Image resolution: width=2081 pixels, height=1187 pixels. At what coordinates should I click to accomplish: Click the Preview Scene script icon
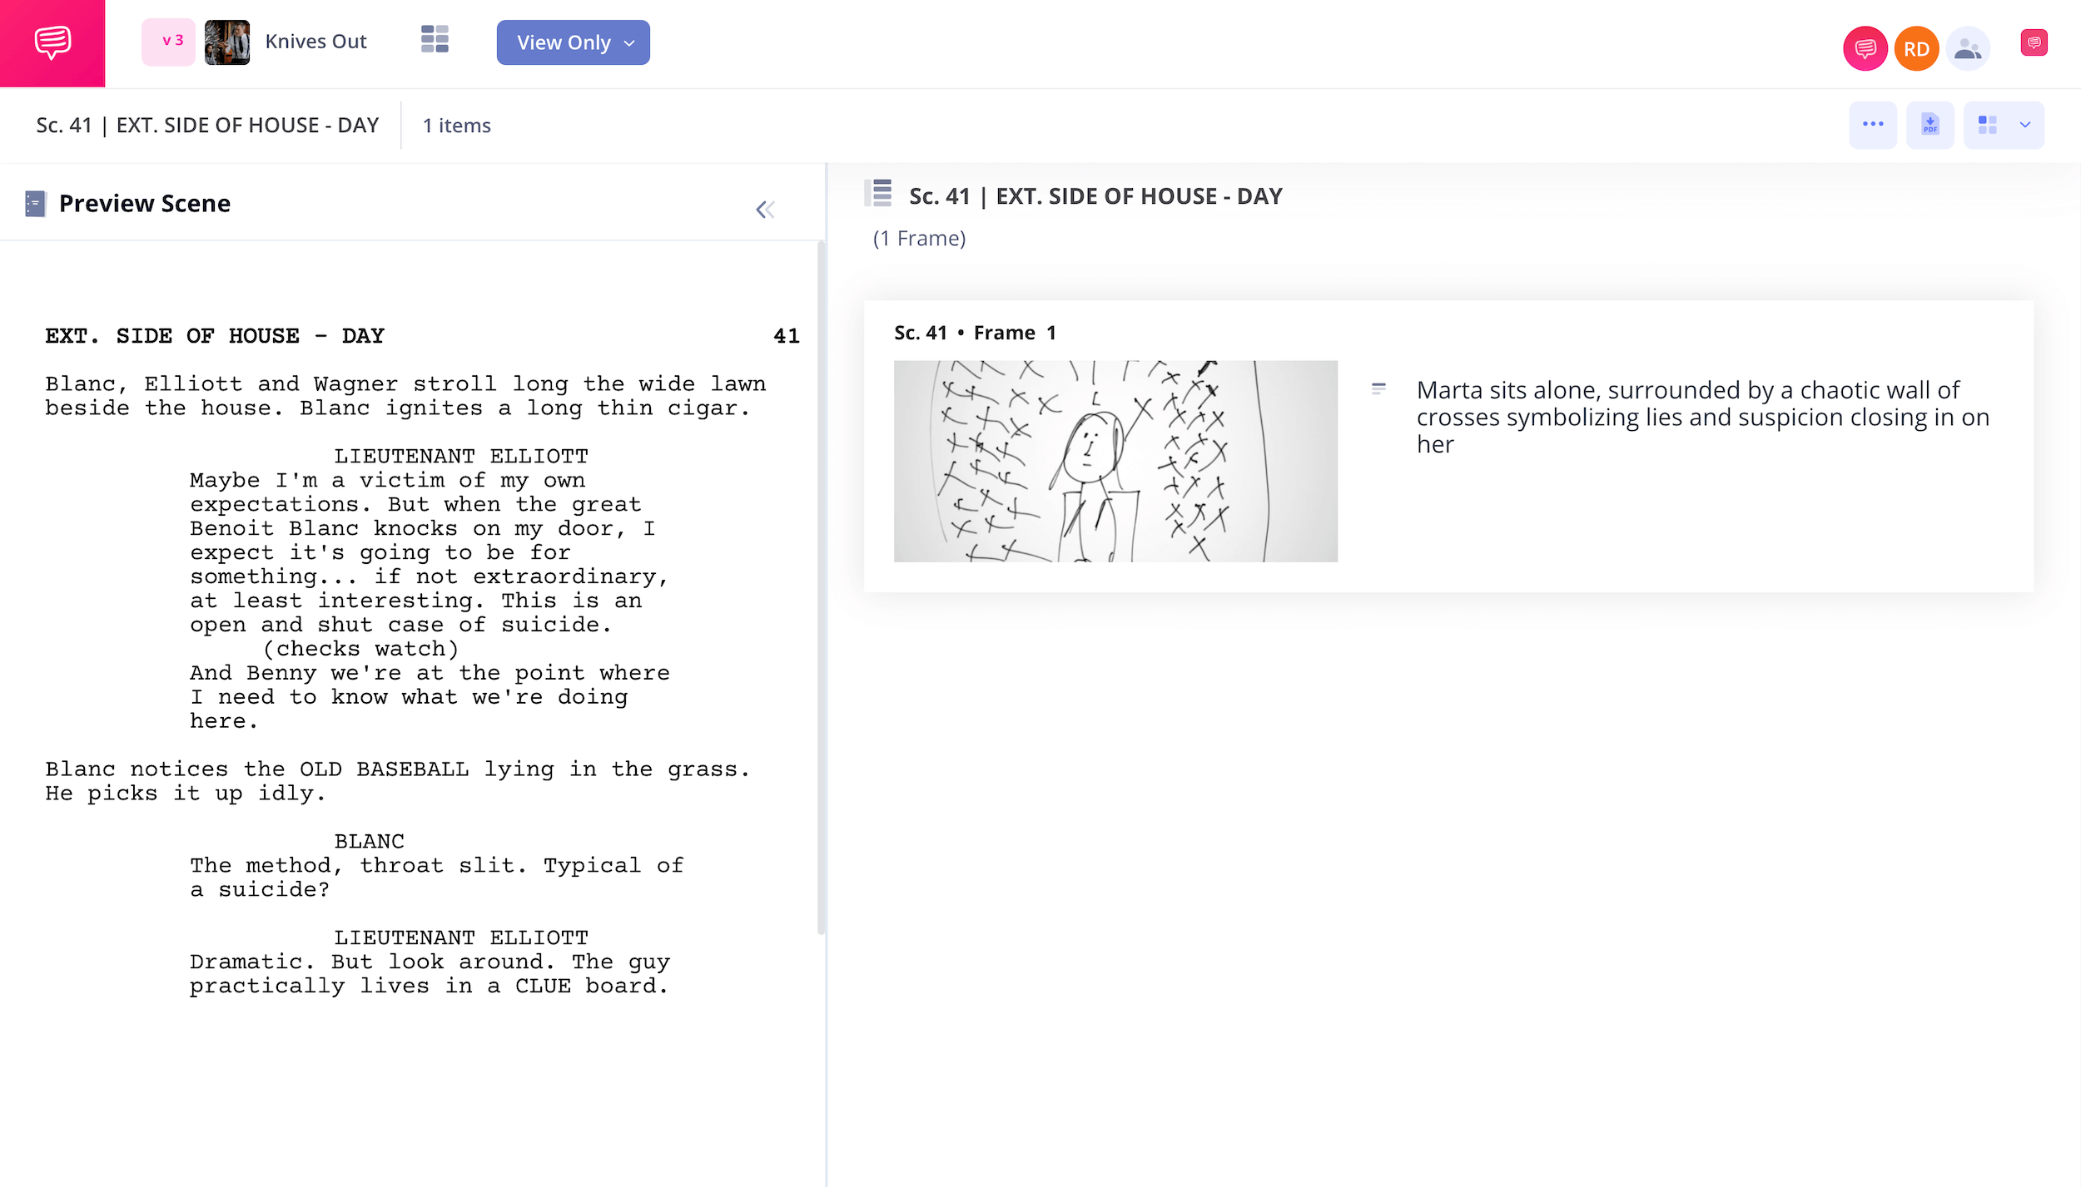(x=35, y=204)
